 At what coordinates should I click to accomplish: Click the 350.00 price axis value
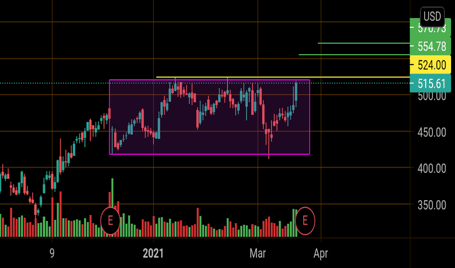432,206
